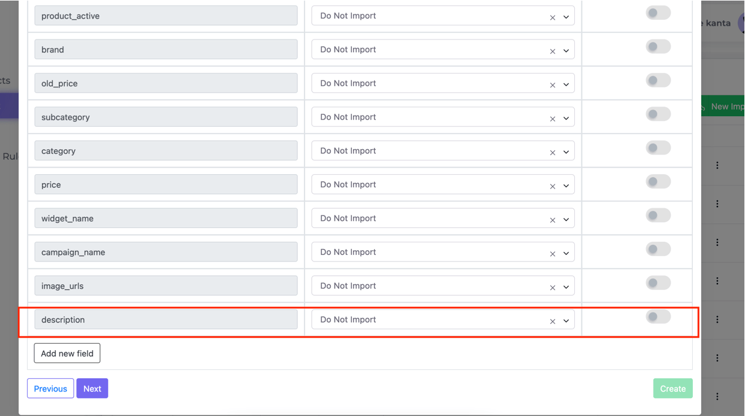Enable the category row toggle
The width and height of the screenshot is (745, 416).
pyautogui.click(x=658, y=148)
